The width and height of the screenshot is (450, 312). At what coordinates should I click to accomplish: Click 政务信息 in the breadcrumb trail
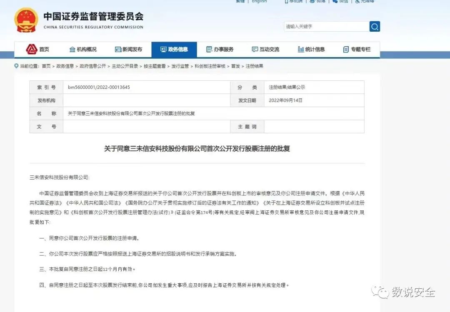click(x=65, y=66)
